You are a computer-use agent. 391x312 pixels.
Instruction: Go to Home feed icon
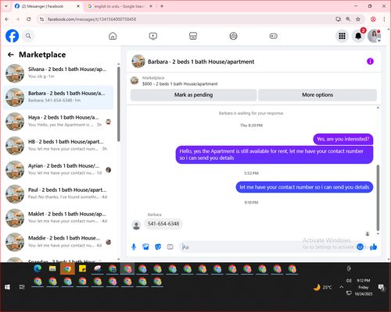click(x=113, y=36)
